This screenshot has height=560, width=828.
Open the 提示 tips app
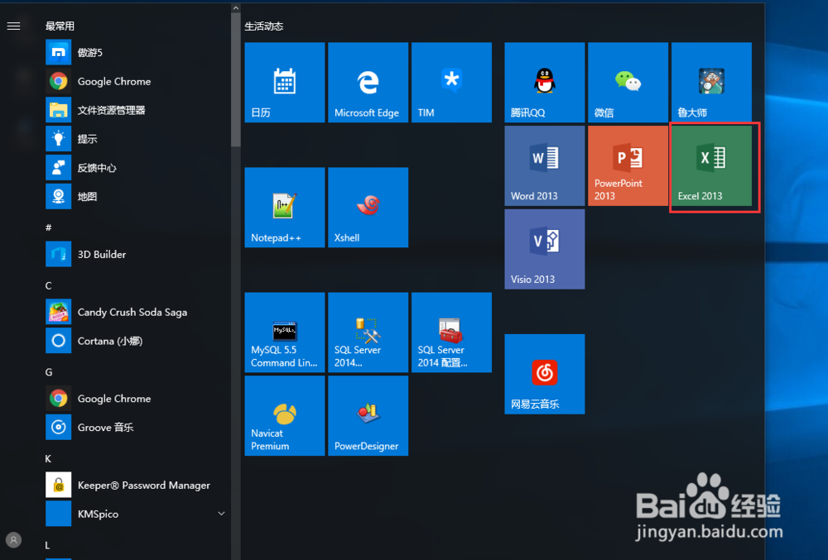[137, 139]
